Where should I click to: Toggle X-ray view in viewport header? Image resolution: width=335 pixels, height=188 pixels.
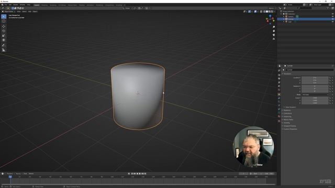(261, 11)
